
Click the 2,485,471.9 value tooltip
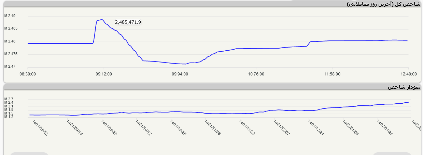(128, 22)
